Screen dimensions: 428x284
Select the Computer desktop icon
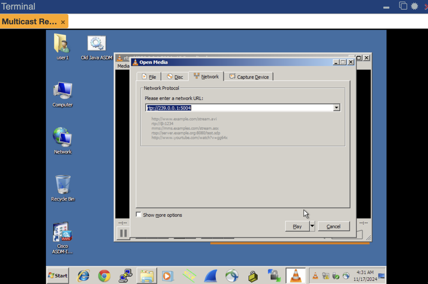[62, 94]
